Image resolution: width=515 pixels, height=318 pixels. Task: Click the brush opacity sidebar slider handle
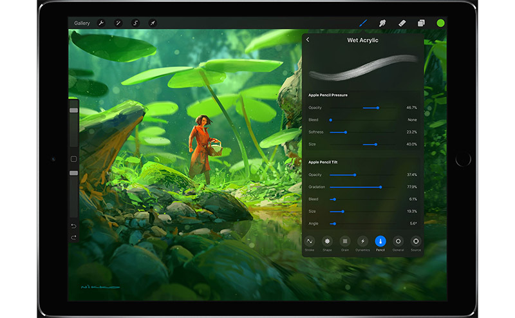(x=74, y=173)
